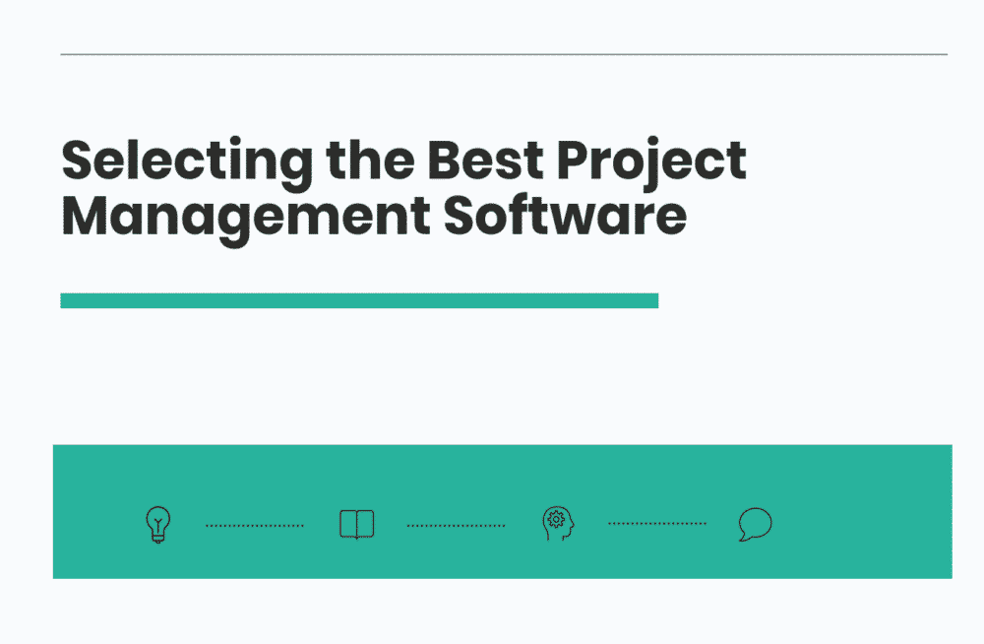Click the dotted line after the book

tap(456, 524)
